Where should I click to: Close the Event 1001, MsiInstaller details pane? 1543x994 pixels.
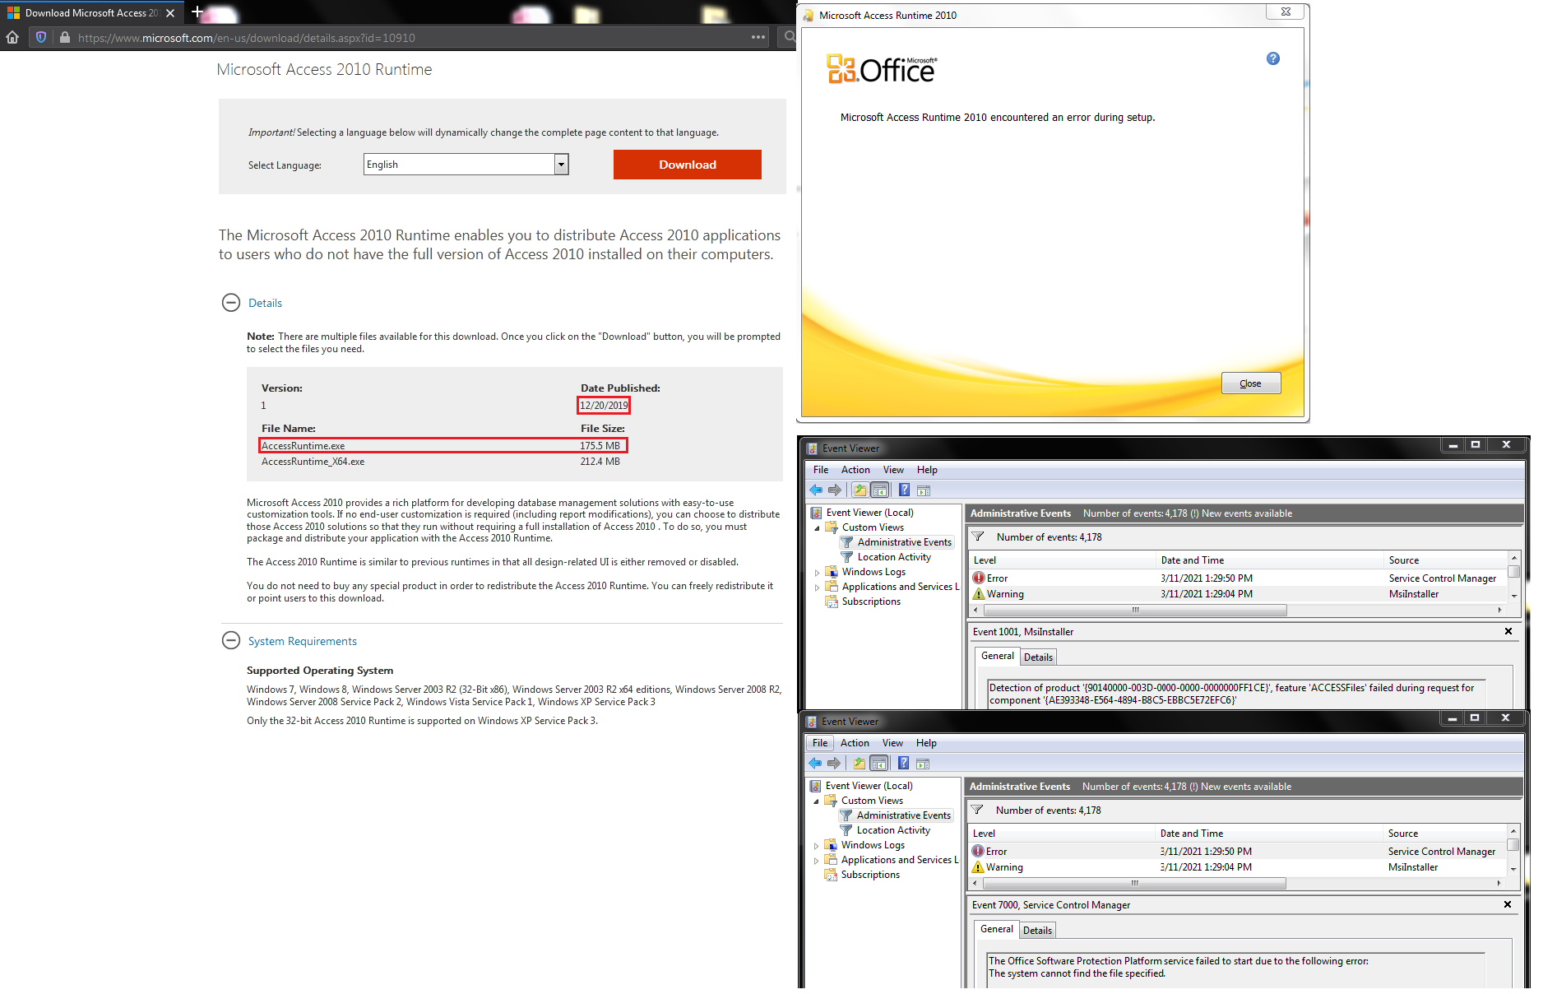pos(1508,631)
